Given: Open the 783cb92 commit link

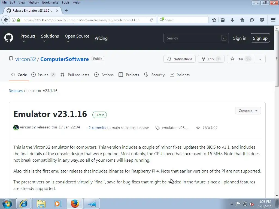Looking at the screenshot, I should [x=210, y=128].
